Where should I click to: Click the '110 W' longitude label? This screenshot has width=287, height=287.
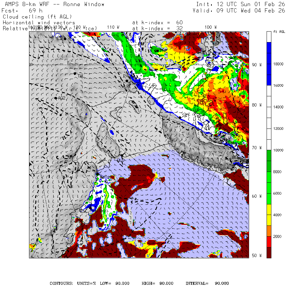tap(113, 27)
